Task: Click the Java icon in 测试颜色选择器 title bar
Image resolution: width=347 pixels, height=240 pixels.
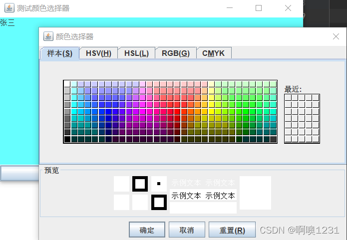Action: point(9,8)
